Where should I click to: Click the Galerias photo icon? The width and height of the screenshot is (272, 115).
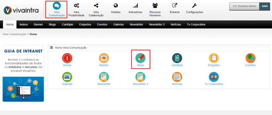pyautogui.click(x=67, y=77)
